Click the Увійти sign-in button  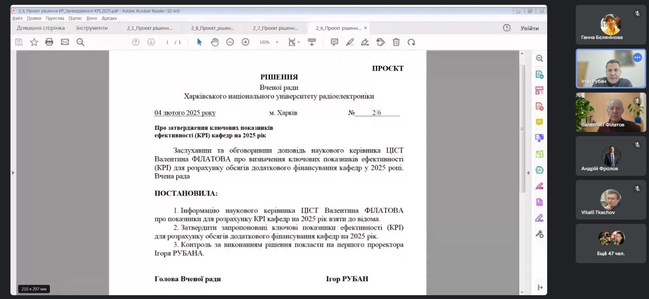click(x=529, y=28)
